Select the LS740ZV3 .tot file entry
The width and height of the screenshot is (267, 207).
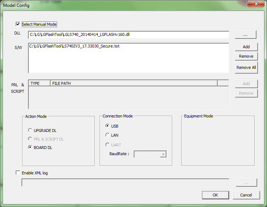[x=74, y=46]
